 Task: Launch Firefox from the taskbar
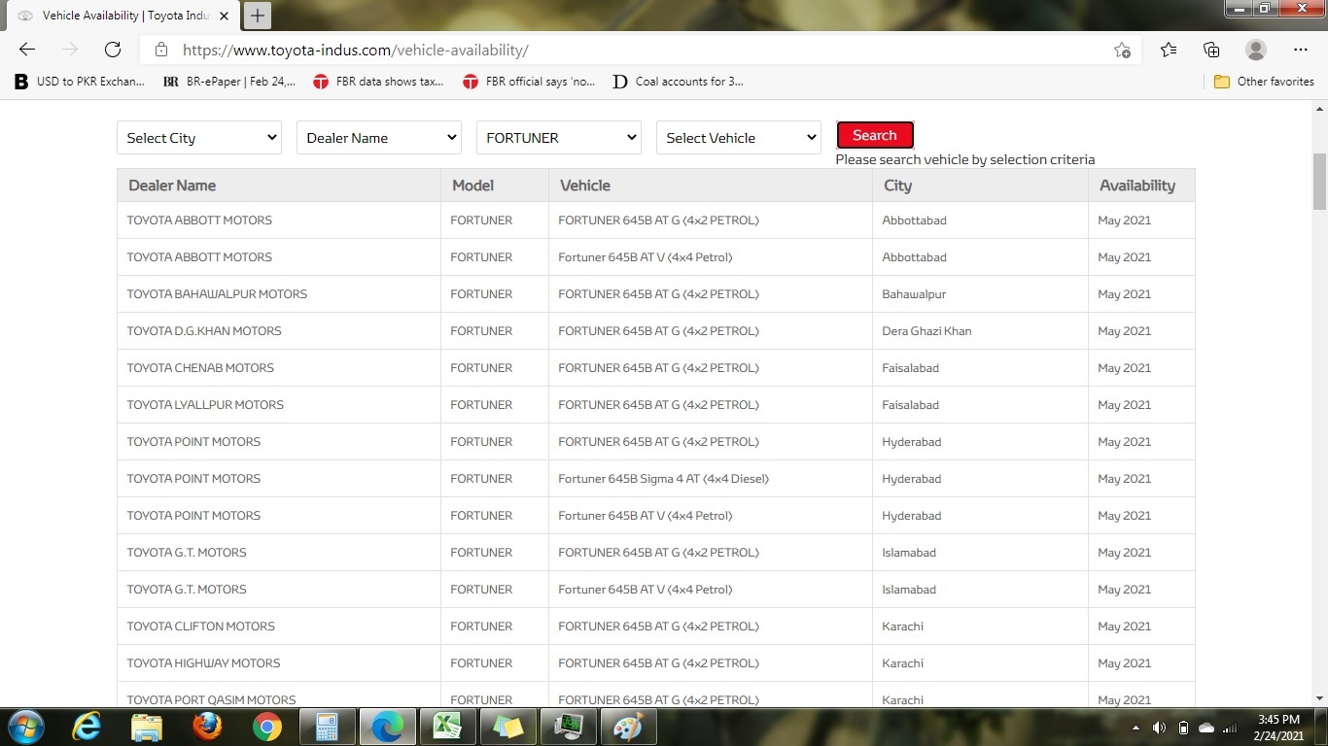tap(206, 727)
